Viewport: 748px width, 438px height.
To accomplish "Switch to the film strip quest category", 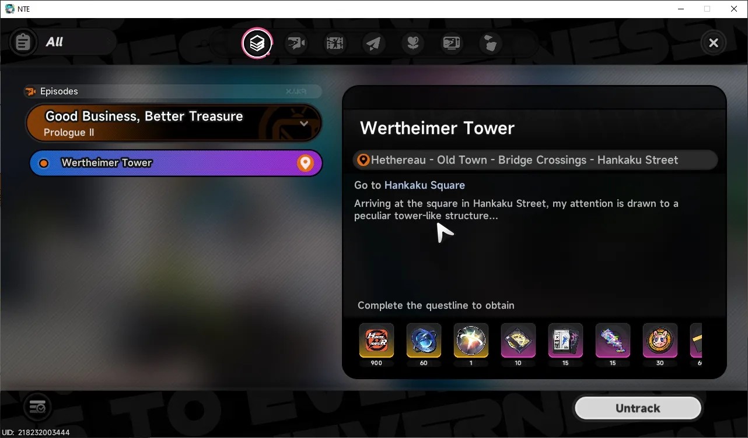I will (x=335, y=43).
